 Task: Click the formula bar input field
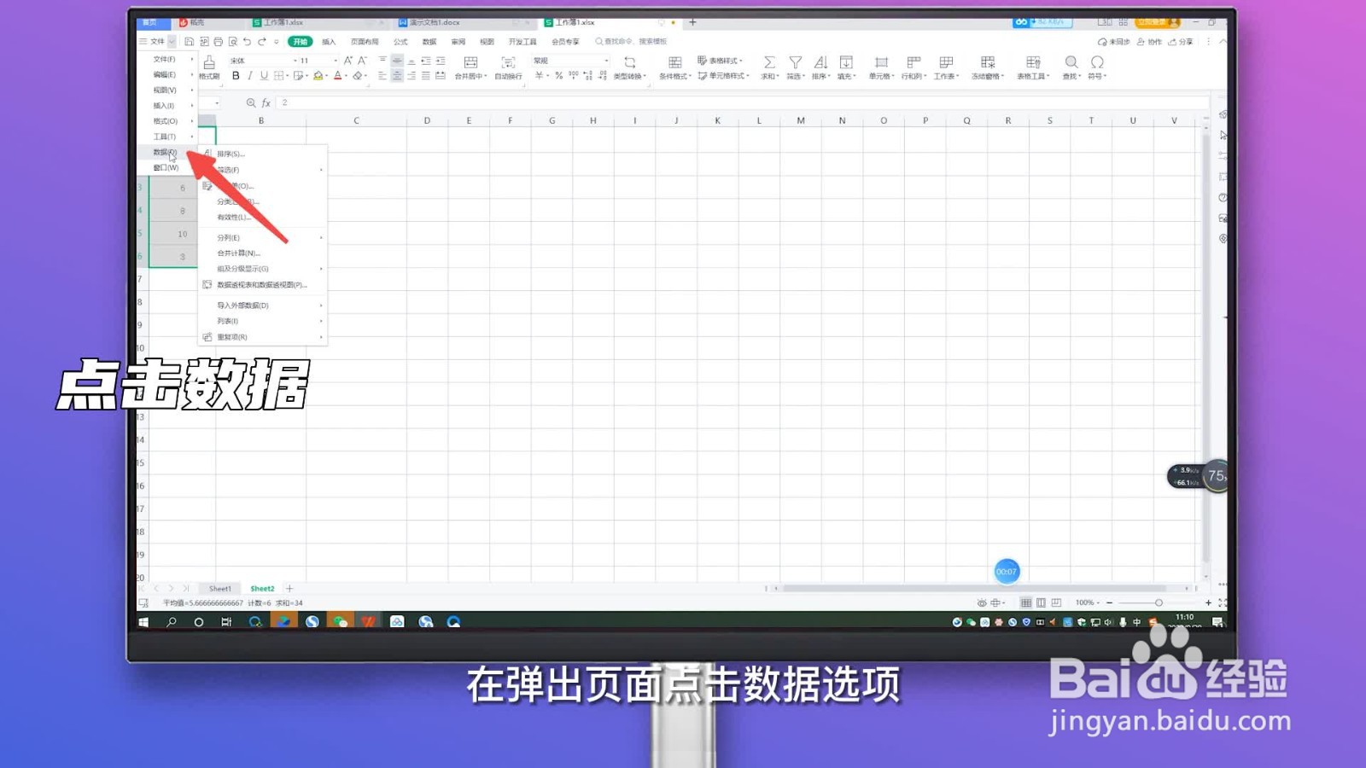click(743, 102)
